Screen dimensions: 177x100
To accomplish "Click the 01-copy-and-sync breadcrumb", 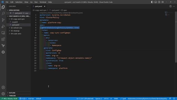I will (x=40, y=10).
